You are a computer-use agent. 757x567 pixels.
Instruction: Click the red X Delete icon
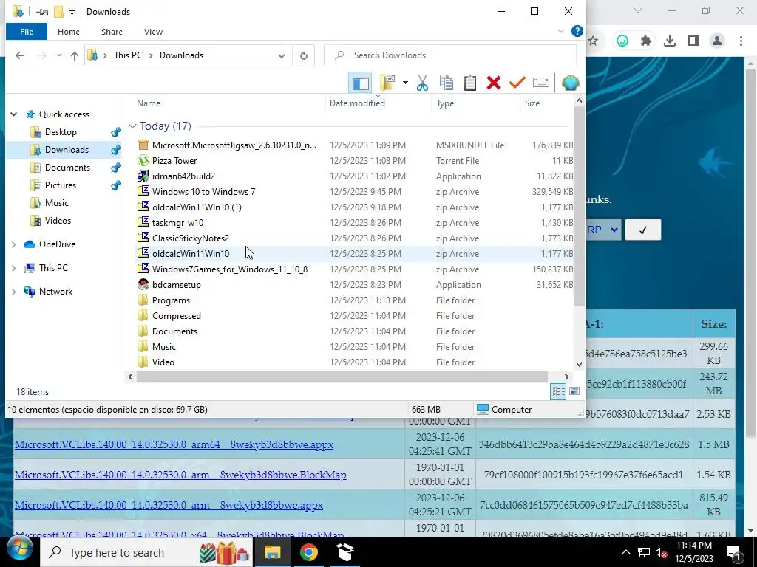click(493, 83)
